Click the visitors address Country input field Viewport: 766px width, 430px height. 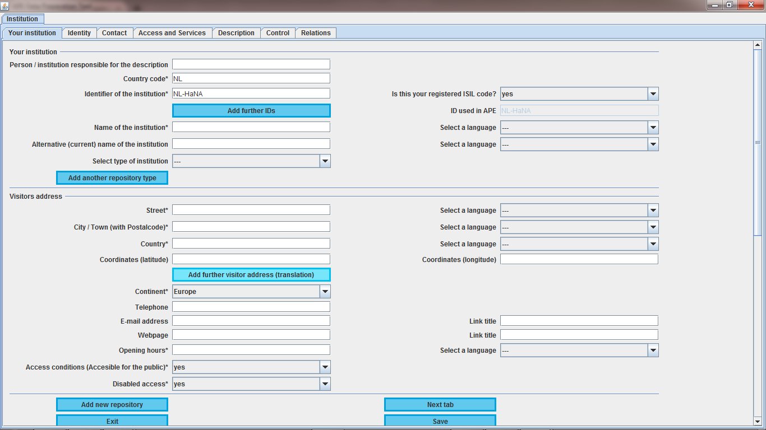pos(251,244)
